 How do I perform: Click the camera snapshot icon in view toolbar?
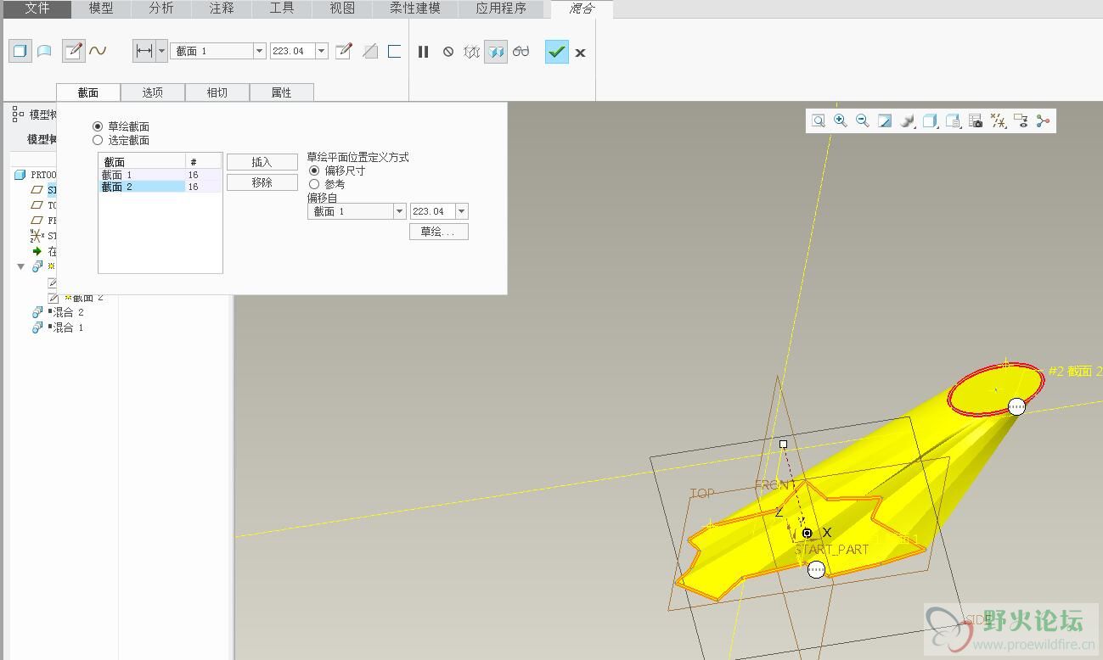(976, 121)
